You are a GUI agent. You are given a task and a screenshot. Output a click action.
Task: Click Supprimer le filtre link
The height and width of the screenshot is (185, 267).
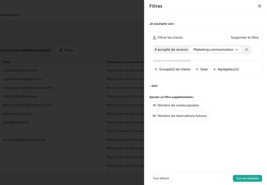point(245,37)
